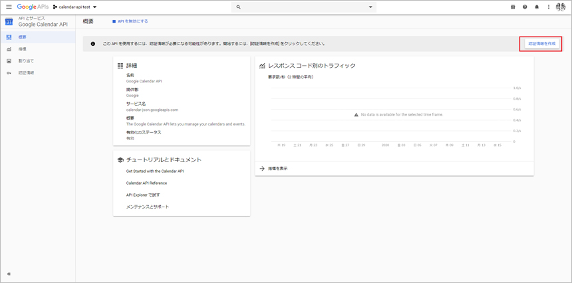The height and width of the screenshot is (283, 572).
Task: Click the Google Calendar API sidebar title
Action: (43, 24)
